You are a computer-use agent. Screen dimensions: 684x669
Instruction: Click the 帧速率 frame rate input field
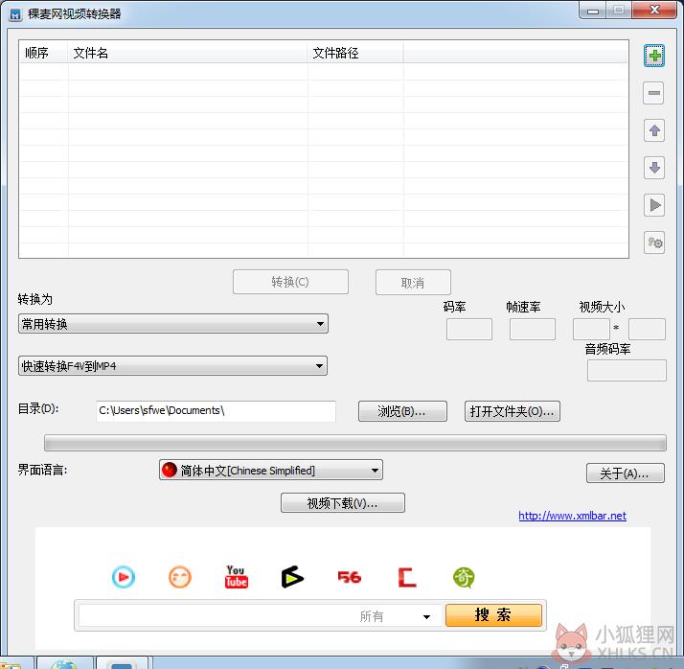point(533,330)
